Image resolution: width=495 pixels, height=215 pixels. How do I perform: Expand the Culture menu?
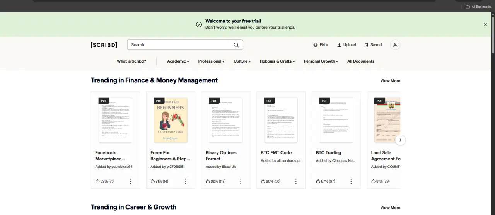242,61
